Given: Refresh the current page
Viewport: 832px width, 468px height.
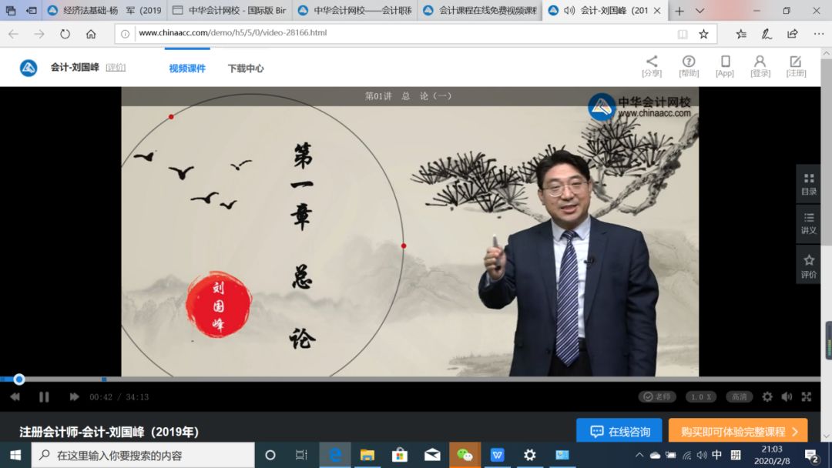Looking at the screenshot, I should [65, 34].
